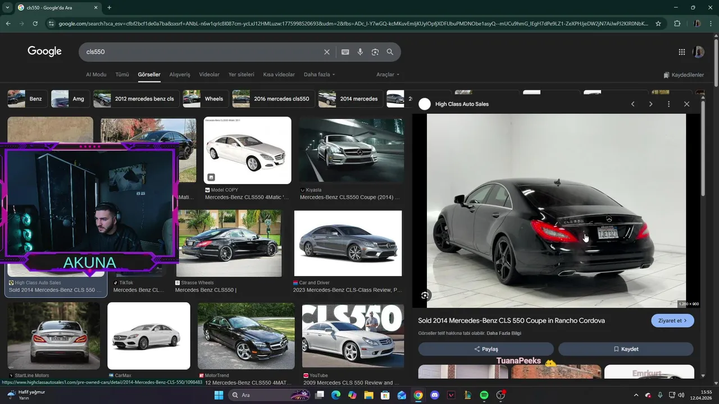Click the Kaydet save button

coord(626,349)
